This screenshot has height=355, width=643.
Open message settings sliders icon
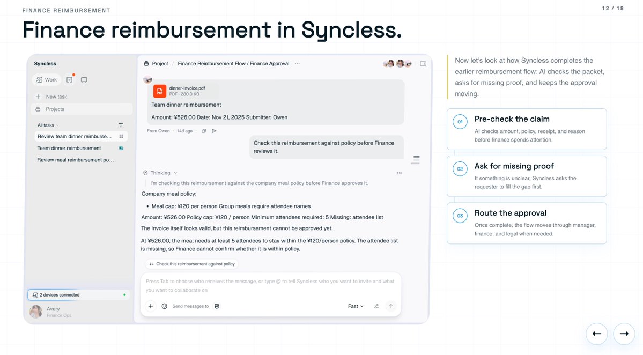(x=376, y=306)
